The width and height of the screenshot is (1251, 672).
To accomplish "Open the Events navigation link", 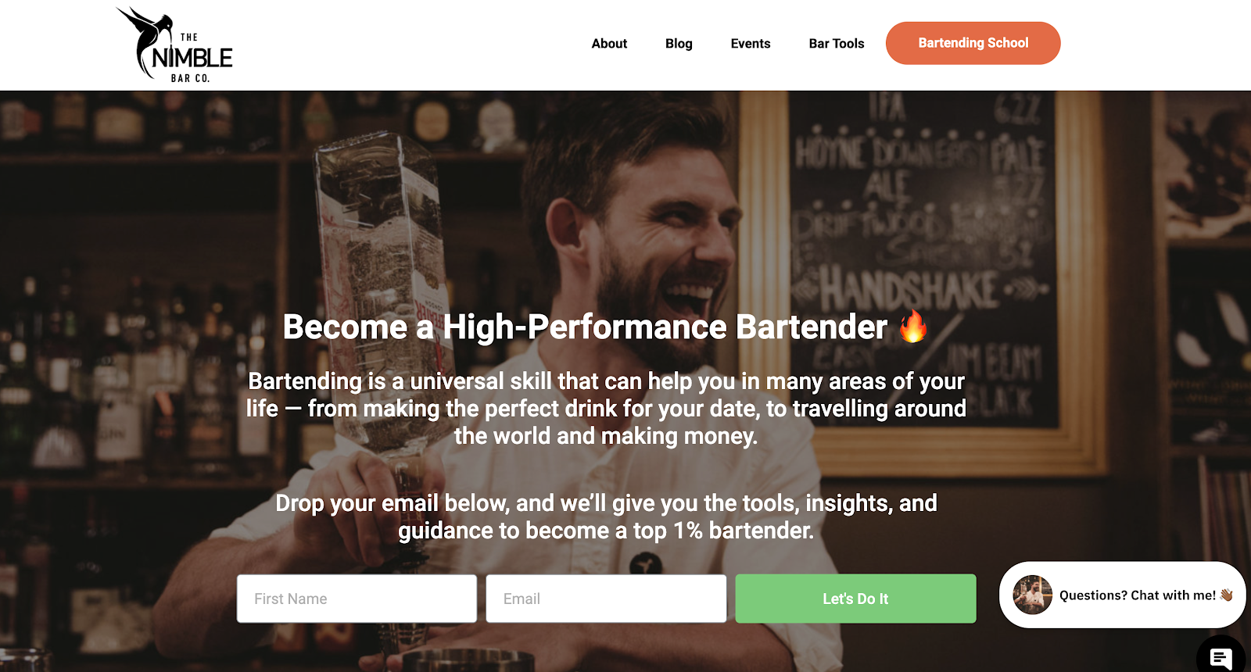I will coord(751,44).
